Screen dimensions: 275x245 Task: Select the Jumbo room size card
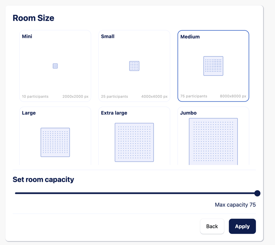pyautogui.click(x=213, y=136)
